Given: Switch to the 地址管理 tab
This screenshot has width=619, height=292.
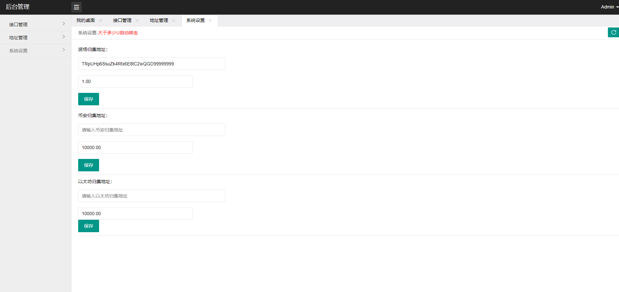Looking at the screenshot, I should click(159, 21).
